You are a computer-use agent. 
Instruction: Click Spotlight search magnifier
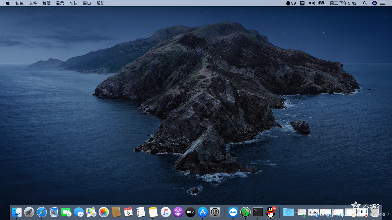365,3
